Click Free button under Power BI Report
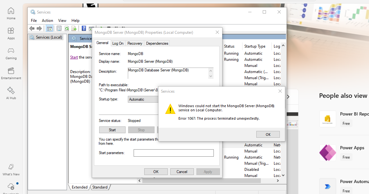 click(x=346, y=124)
